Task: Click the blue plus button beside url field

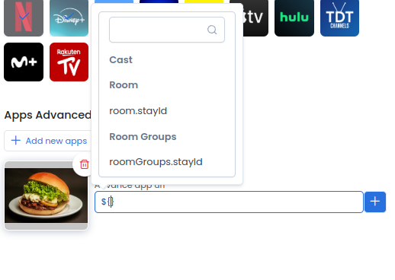Action: click(375, 202)
